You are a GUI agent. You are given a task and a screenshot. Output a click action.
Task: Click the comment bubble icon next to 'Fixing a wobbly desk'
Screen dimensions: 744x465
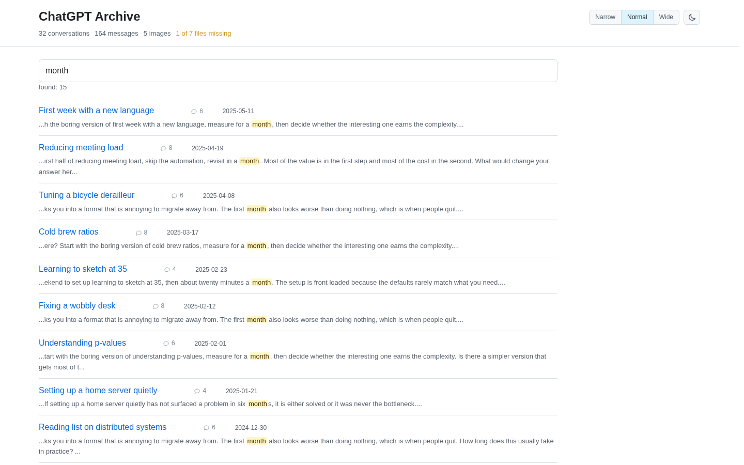tap(156, 306)
